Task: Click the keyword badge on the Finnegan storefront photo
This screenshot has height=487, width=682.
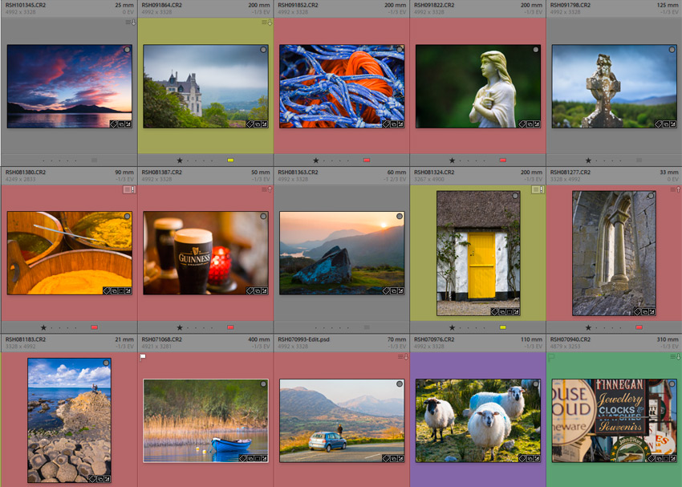Action: 650,459
